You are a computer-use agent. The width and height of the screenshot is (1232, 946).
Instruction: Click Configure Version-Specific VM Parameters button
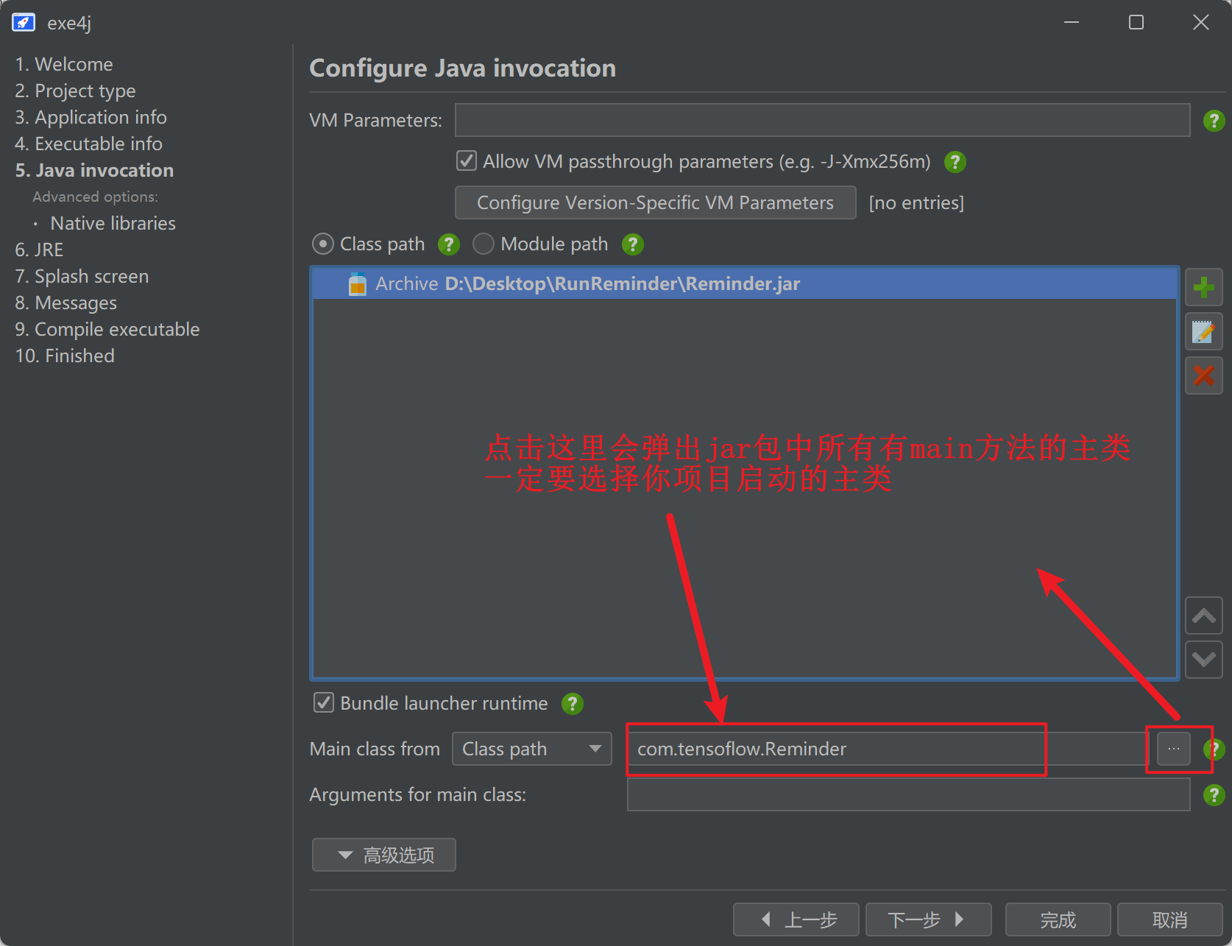(x=655, y=202)
